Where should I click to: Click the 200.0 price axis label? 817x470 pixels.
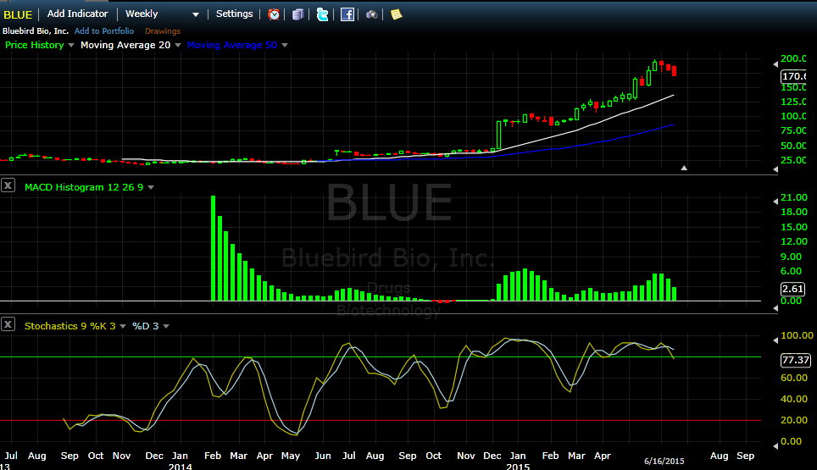(793, 58)
